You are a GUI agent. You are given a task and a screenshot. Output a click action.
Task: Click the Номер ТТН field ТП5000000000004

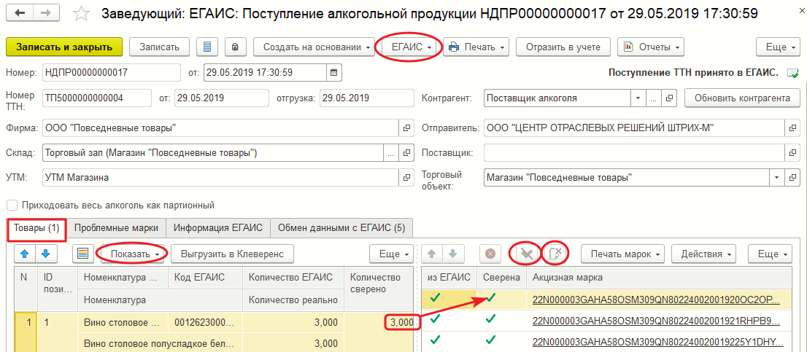tap(96, 98)
